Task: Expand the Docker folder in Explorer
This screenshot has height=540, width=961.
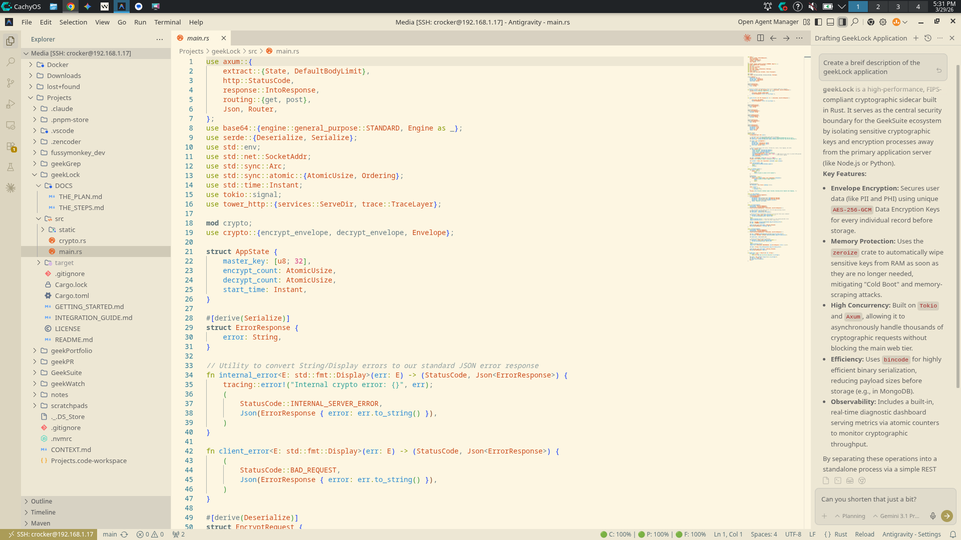Action: (59, 64)
